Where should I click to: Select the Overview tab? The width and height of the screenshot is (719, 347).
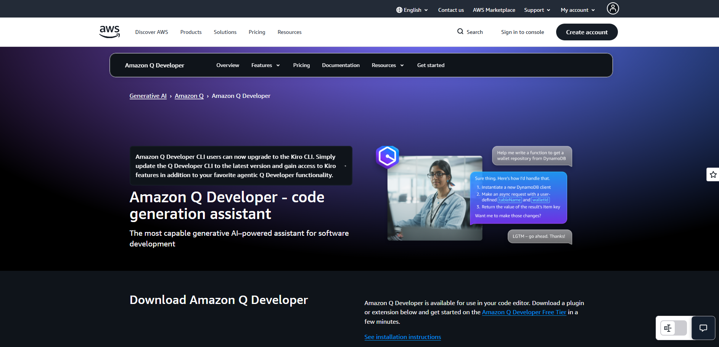click(x=228, y=65)
